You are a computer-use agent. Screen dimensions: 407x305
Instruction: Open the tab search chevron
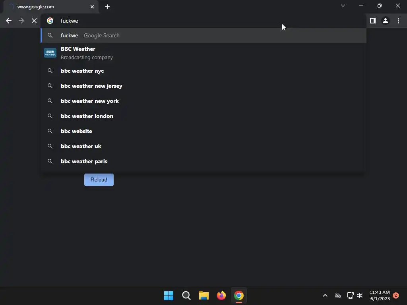(x=343, y=6)
